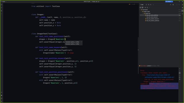Open the tooltip's more actions icon

pos(82,42)
